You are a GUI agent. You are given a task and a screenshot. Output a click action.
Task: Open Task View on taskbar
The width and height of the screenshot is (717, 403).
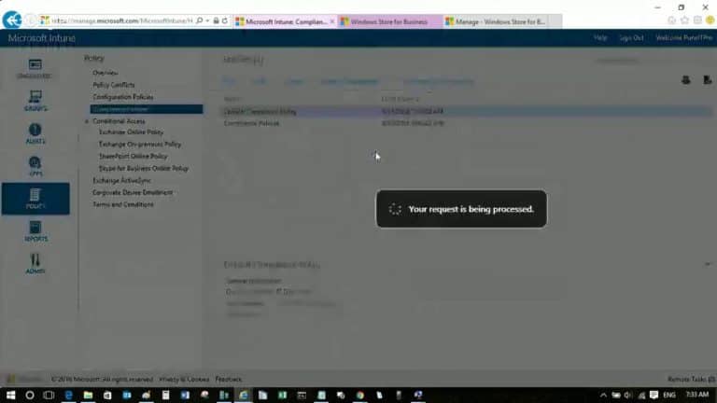tap(49, 395)
